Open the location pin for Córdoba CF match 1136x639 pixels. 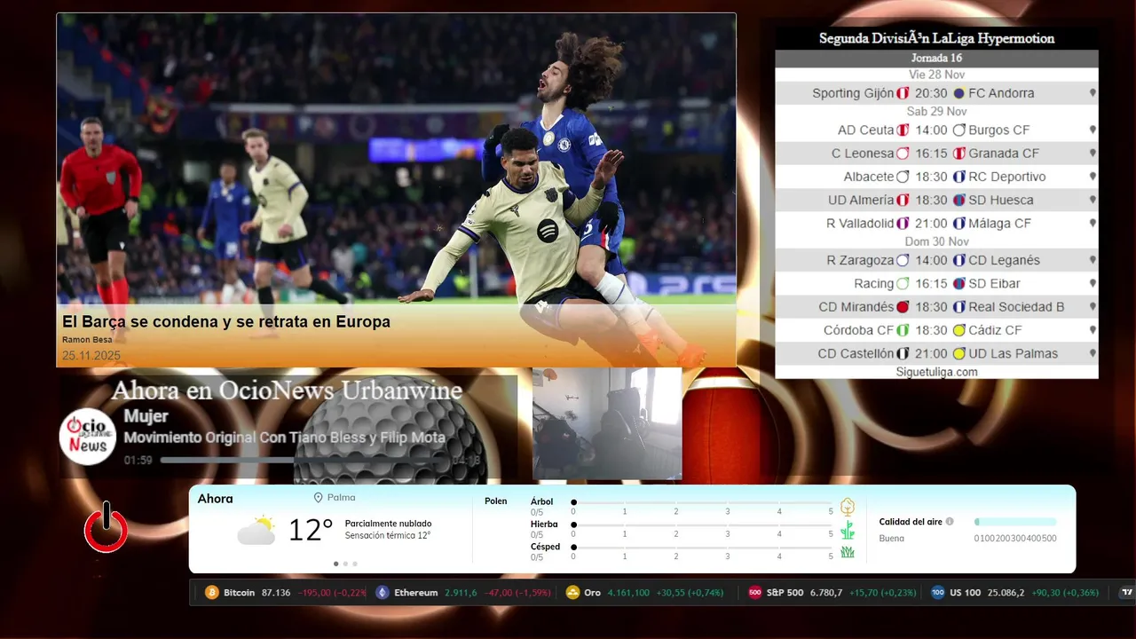tap(1093, 330)
